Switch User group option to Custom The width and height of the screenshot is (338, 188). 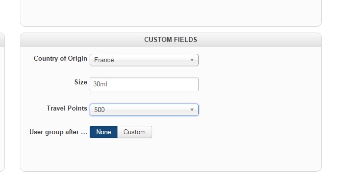134,132
